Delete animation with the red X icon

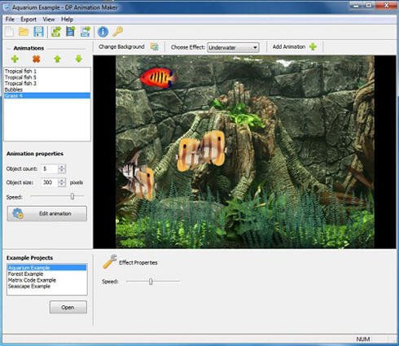tap(36, 59)
